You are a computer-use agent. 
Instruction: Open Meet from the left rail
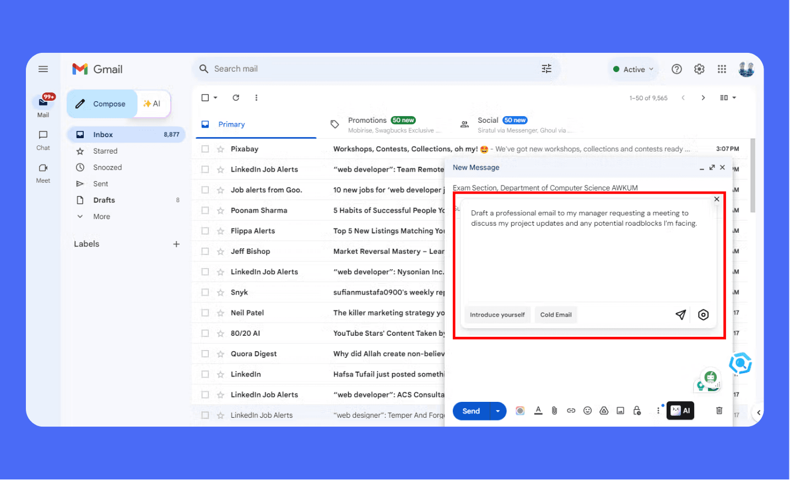point(43,173)
